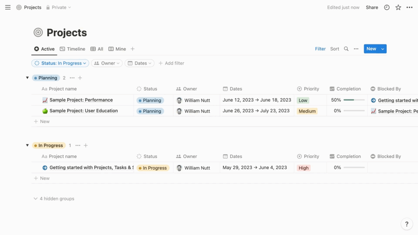Click William Nutt's avatar in the Owner column
This screenshot has width=418, height=235.
[179, 100]
